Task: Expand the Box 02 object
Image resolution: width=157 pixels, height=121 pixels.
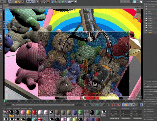Action: 144,14
